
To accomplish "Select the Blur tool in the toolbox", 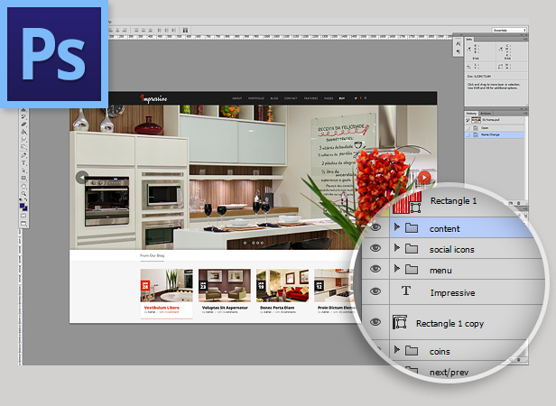I will click(23, 139).
